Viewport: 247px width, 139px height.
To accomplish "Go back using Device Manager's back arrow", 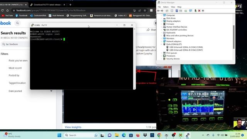I will point(158,11).
